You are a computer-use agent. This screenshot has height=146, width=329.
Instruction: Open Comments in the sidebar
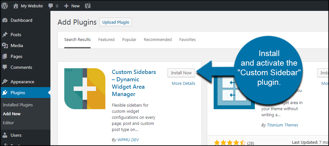coord(22,67)
